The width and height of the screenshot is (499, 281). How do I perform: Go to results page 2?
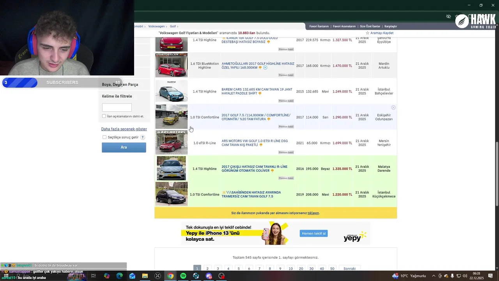[207, 269]
